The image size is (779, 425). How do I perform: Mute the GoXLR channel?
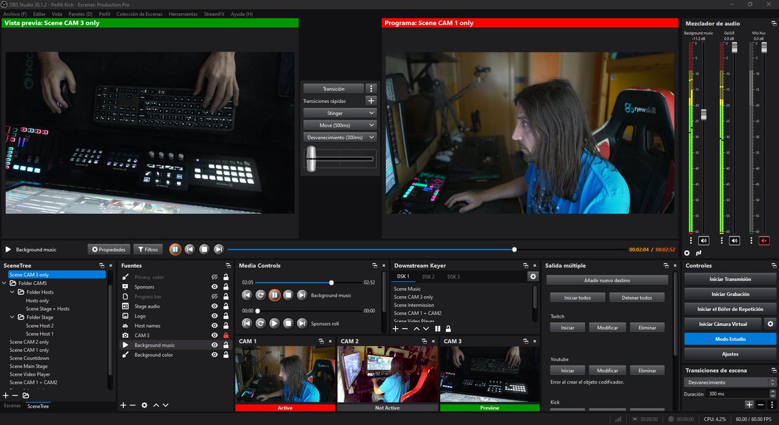[x=734, y=240]
